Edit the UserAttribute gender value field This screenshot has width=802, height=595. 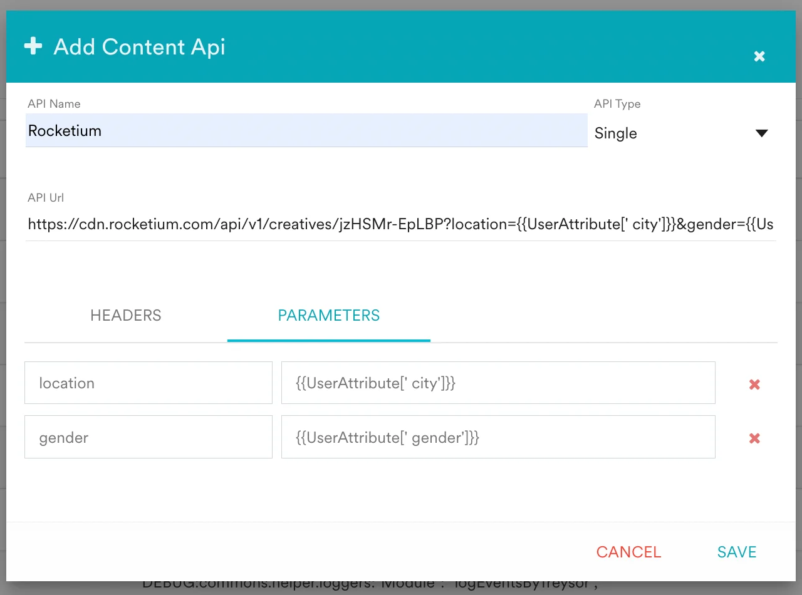coord(498,437)
